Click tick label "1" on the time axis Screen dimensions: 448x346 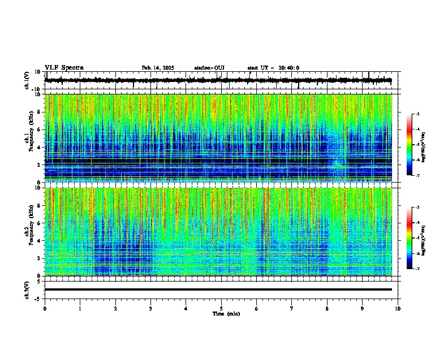click(x=80, y=309)
